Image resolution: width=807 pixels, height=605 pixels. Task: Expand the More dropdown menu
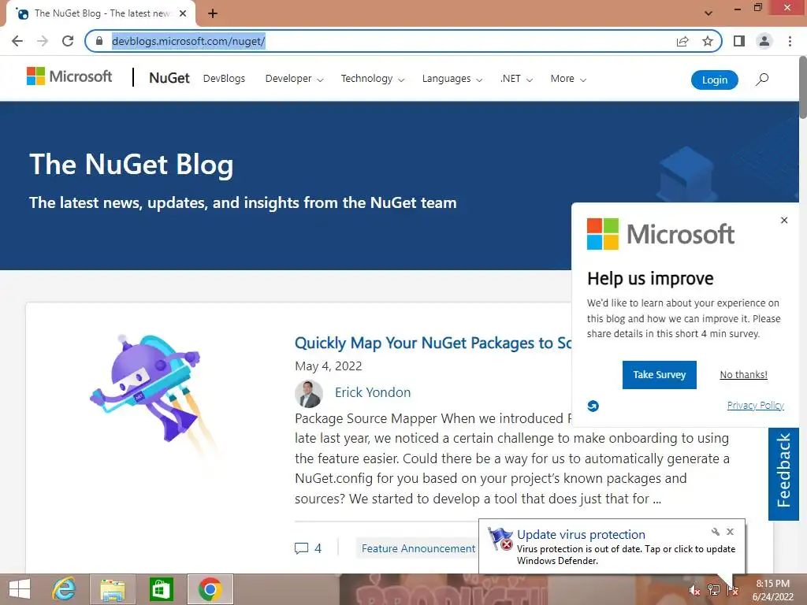pyautogui.click(x=568, y=79)
